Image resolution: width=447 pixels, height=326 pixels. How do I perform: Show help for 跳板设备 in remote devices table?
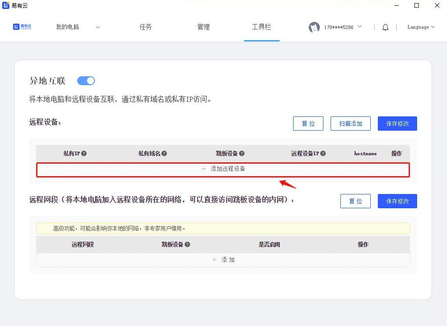tap(242, 153)
